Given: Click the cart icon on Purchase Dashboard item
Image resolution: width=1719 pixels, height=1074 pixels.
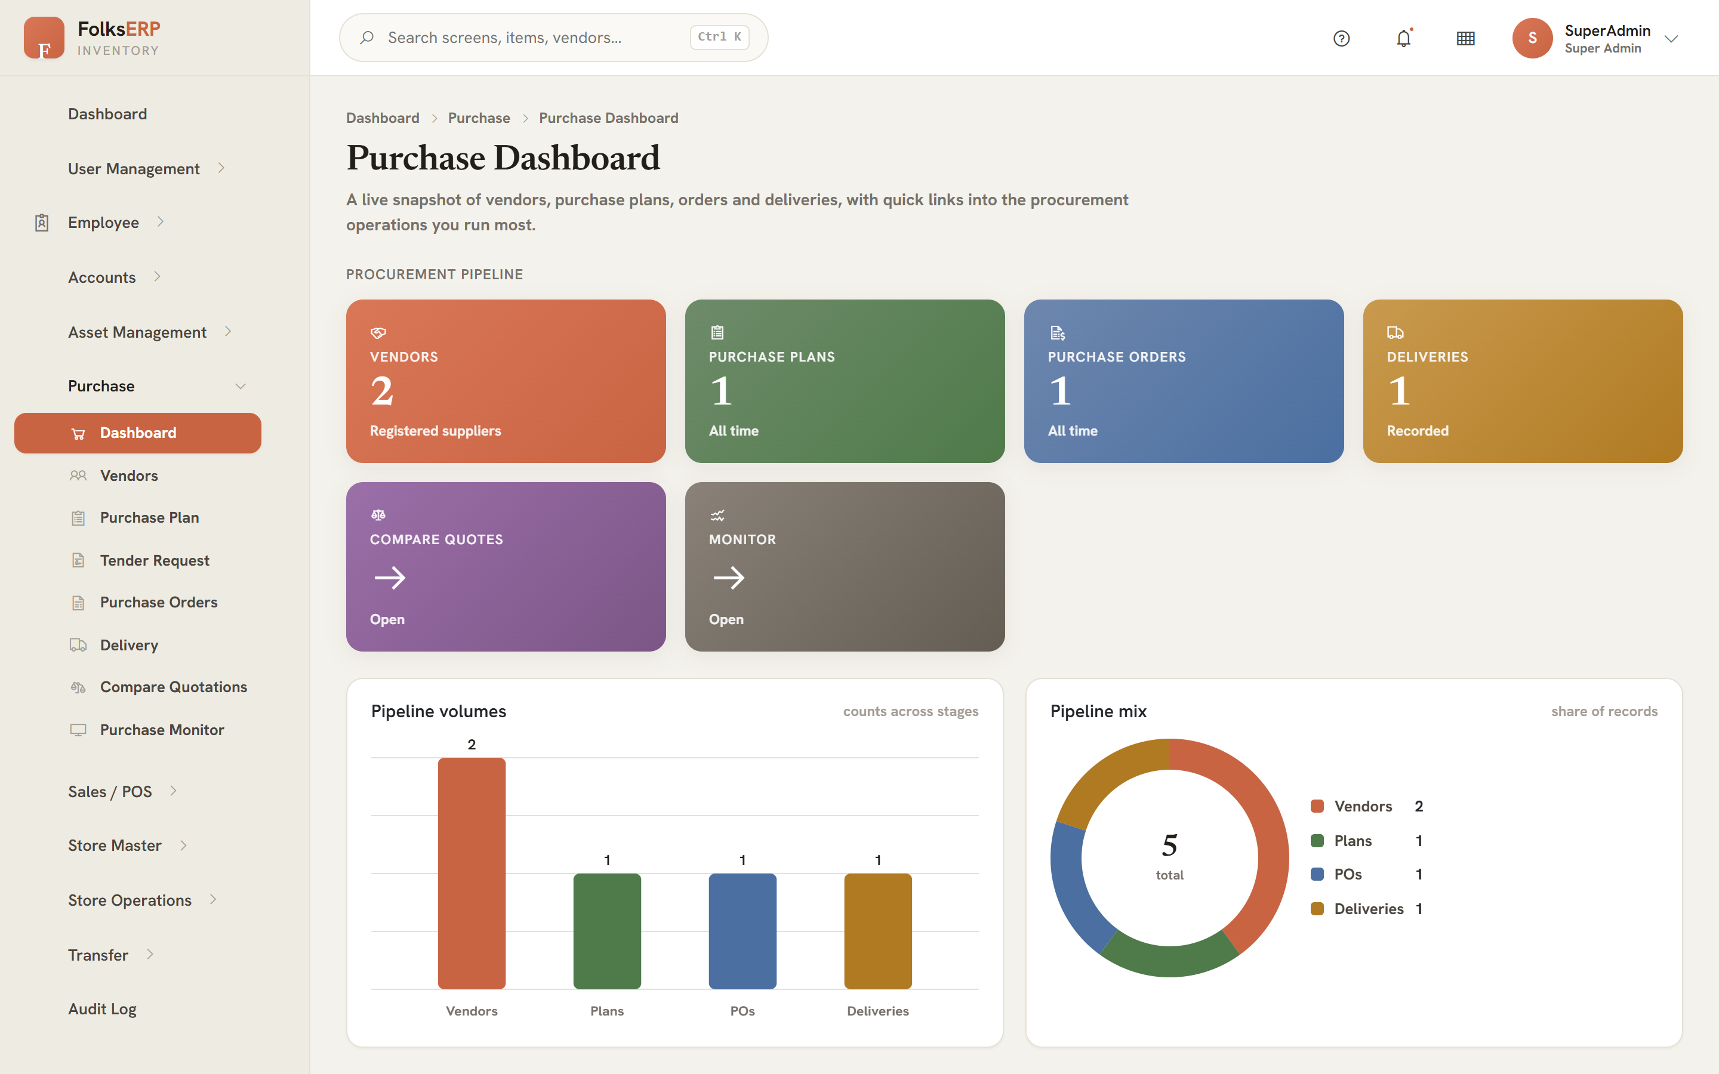Looking at the screenshot, I should (78, 433).
